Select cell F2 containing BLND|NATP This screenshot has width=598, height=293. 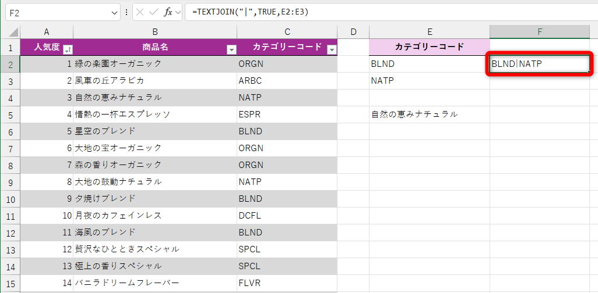tap(540, 64)
